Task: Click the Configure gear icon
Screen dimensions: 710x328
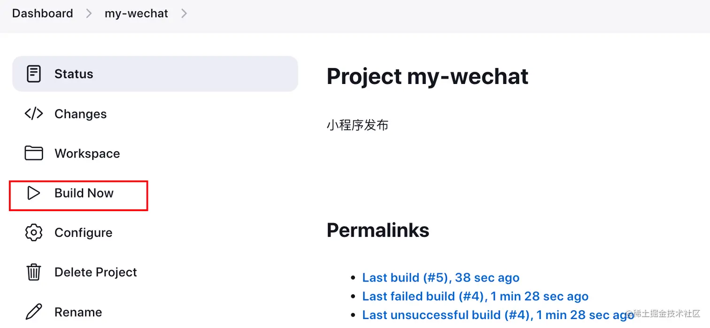Action: (34, 232)
